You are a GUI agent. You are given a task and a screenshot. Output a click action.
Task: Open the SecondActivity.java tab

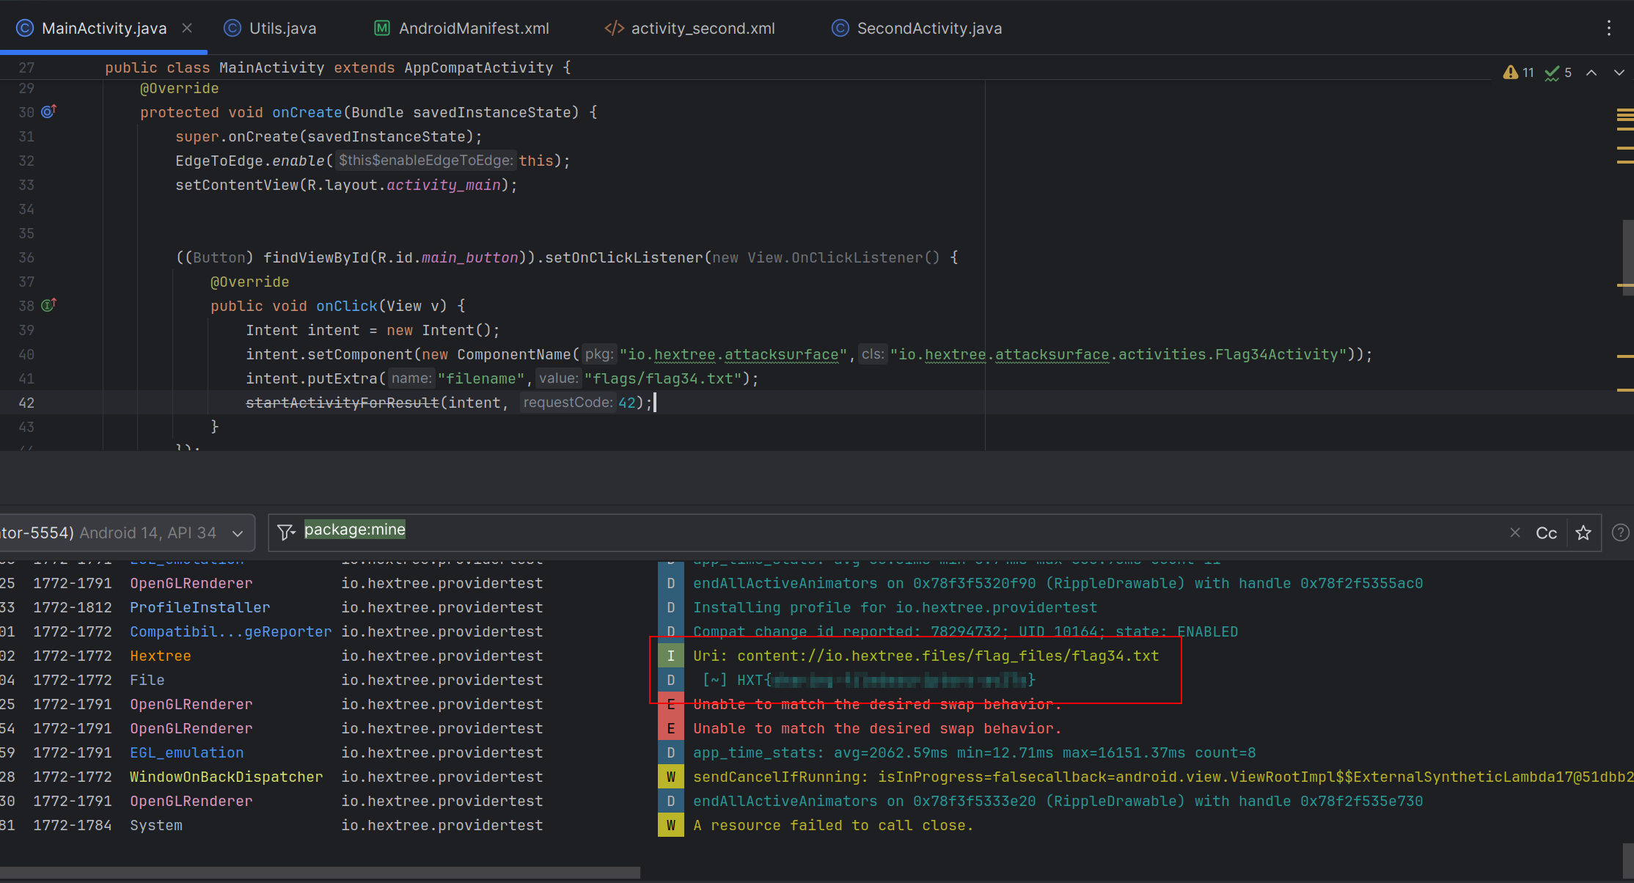917,28
